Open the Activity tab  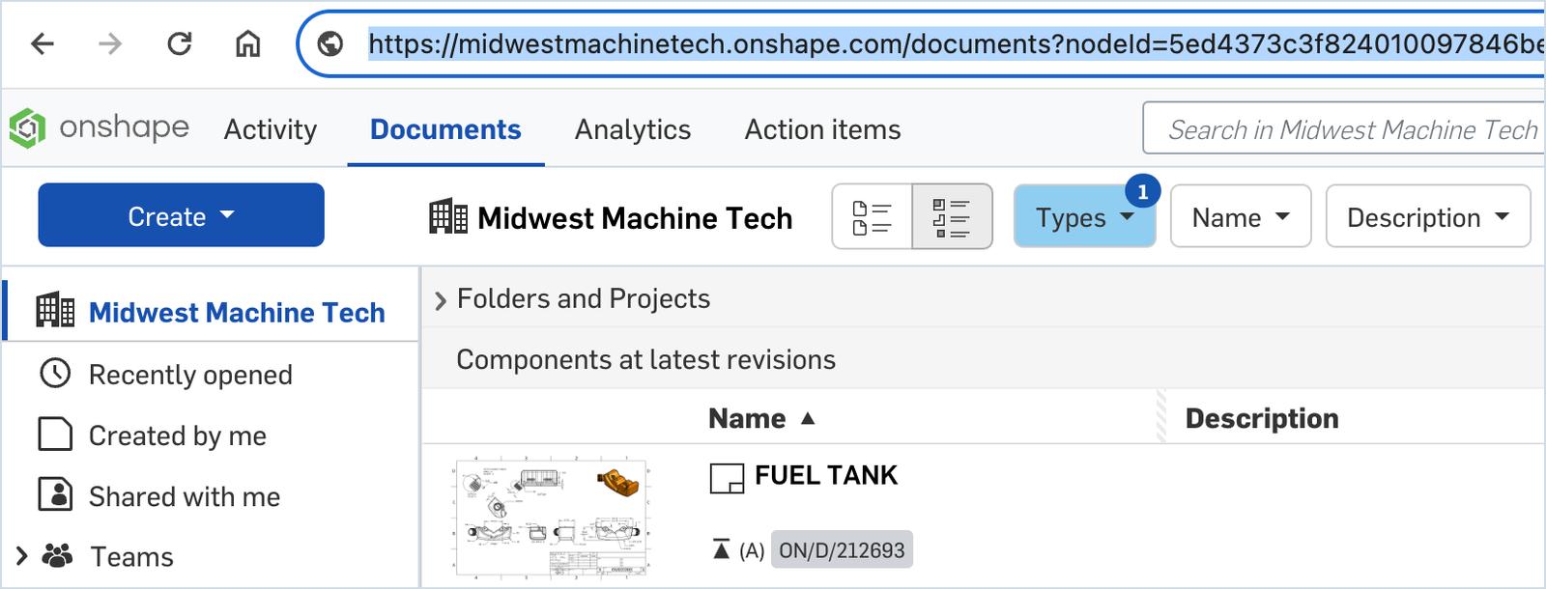271,129
